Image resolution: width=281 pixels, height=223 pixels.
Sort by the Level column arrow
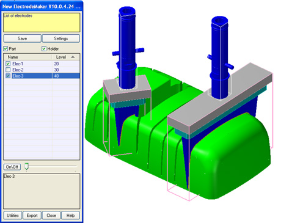tap(73, 57)
